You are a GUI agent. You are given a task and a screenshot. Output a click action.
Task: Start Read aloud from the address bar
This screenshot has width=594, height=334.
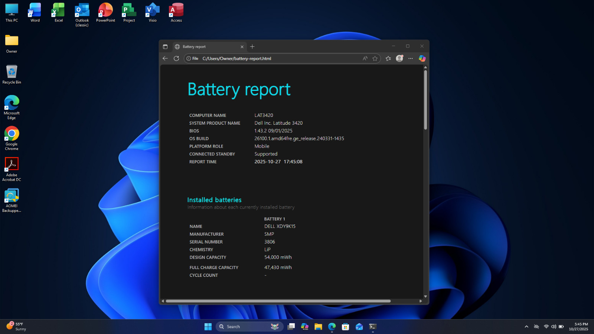pos(365,58)
